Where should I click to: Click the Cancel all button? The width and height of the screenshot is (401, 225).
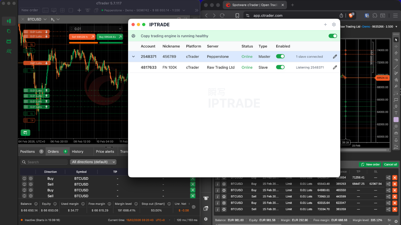tap(390, 164)
